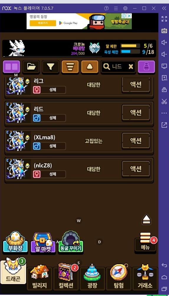Open 동굴 꾸미기 cave decoration
Image resolution: width=169 pixels, height=296 pixels.
70,243
